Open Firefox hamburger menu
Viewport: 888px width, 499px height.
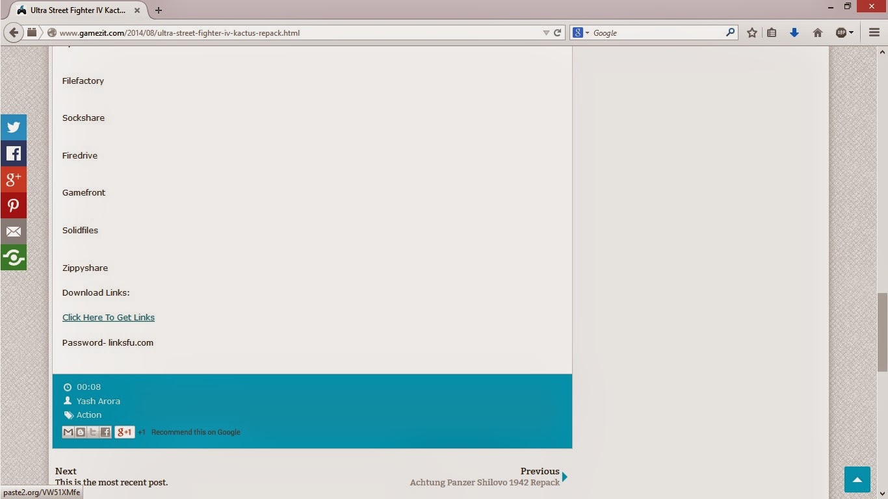(874, 32)
